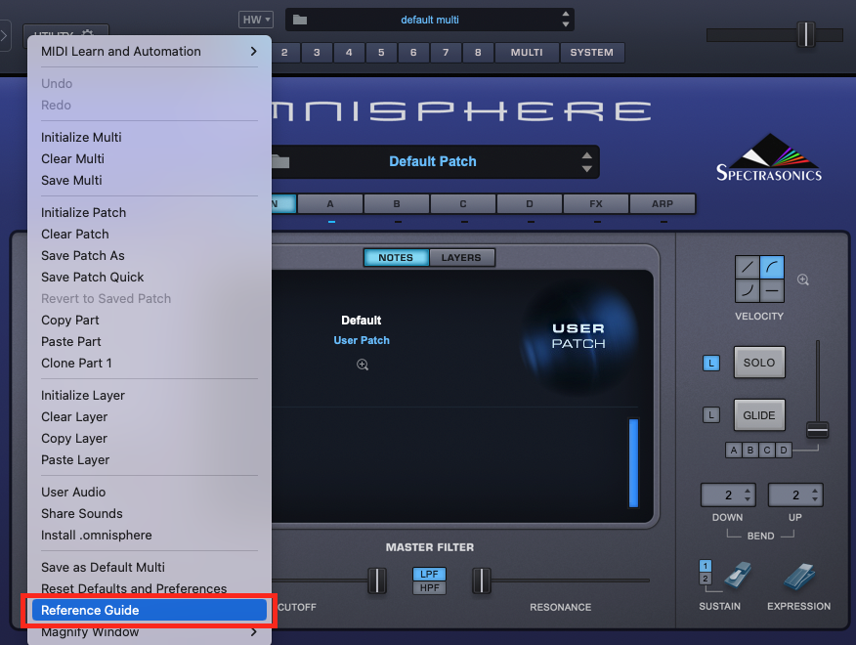Enable glide for layer C
The image size is (856, 645).
point(767,450)
